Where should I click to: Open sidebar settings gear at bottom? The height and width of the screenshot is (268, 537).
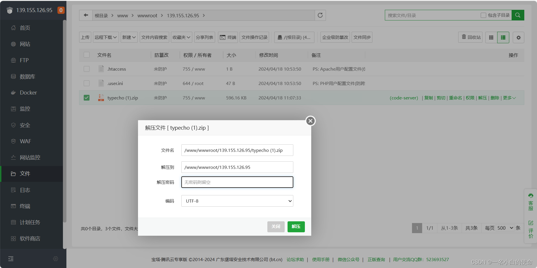click(56, 259)
